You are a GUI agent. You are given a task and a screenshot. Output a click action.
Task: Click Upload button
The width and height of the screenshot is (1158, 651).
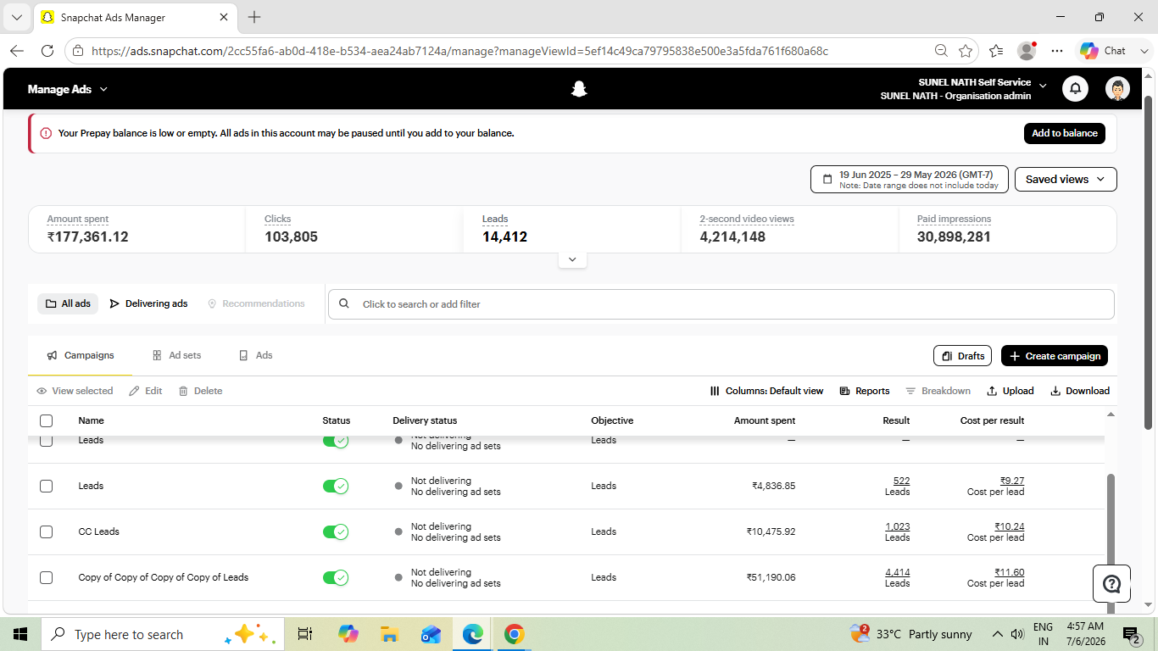point(1010,391)
